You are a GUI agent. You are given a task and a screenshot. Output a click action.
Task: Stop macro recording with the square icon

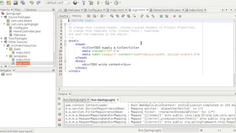[x=180, y=16]
